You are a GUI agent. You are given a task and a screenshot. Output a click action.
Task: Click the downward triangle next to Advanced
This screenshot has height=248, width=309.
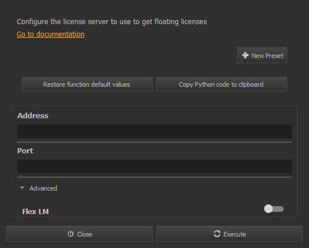tap(22, 188)
